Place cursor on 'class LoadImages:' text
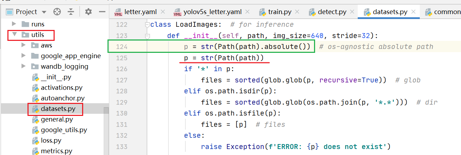The image size is (461, 155). (x=186, y=24)
